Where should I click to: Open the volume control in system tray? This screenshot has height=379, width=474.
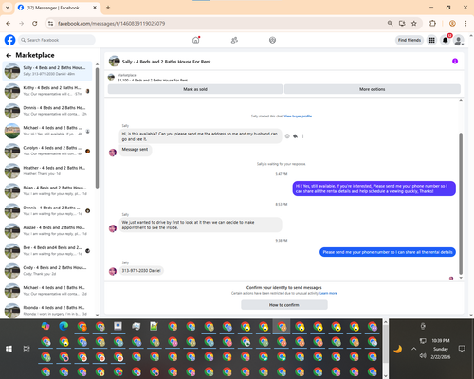pyautogui.click(x=423, y=356)
